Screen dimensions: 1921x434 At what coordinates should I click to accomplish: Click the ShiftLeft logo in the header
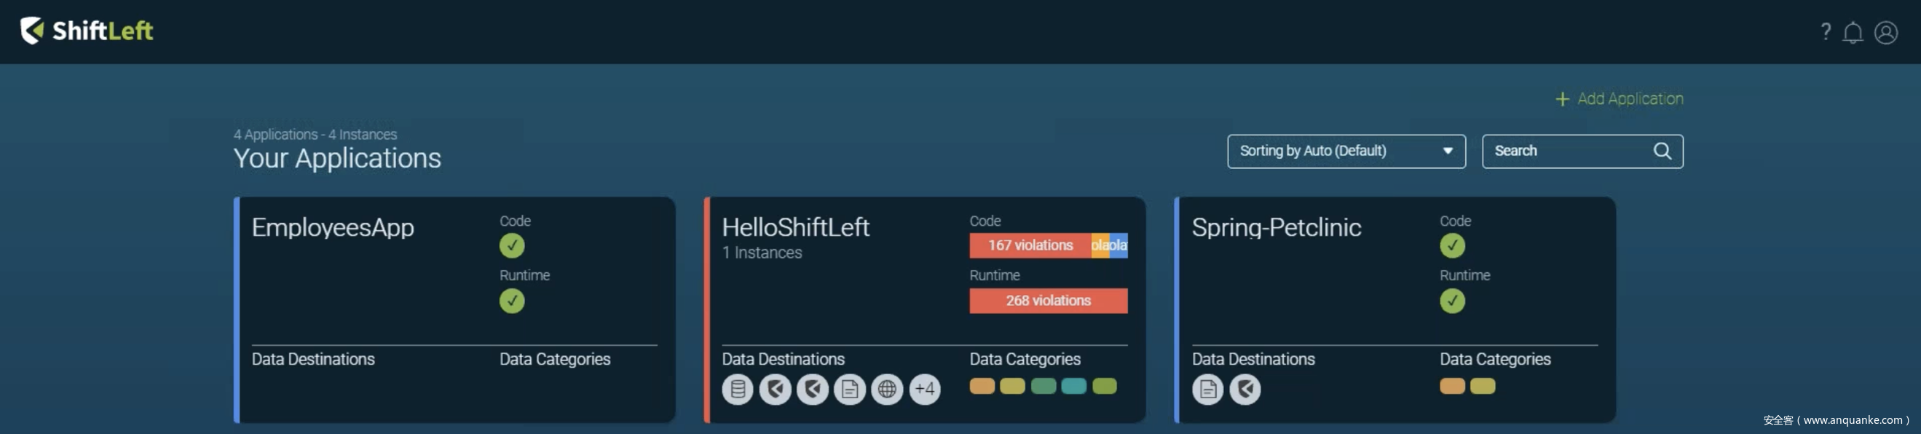point(87,31)
